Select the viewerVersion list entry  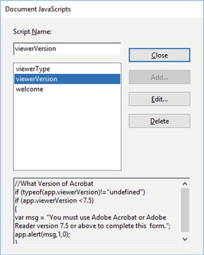(x=67, y=79)
